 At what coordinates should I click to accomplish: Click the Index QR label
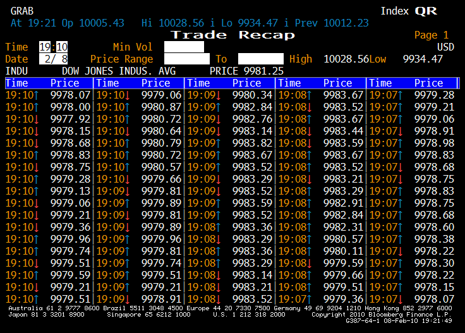tap(409, 11)
